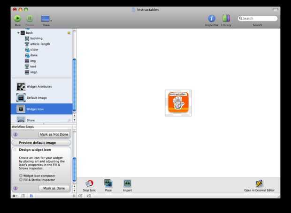Screen dimensions: 291x213
Task: Click the Mark as Done button
Action: [54, 188]
